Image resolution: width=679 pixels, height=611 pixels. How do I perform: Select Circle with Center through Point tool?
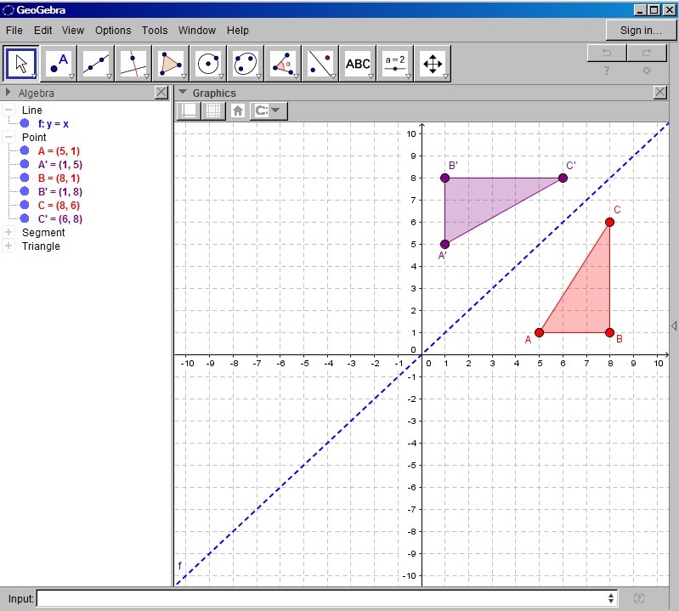click(x=207, y=64)
